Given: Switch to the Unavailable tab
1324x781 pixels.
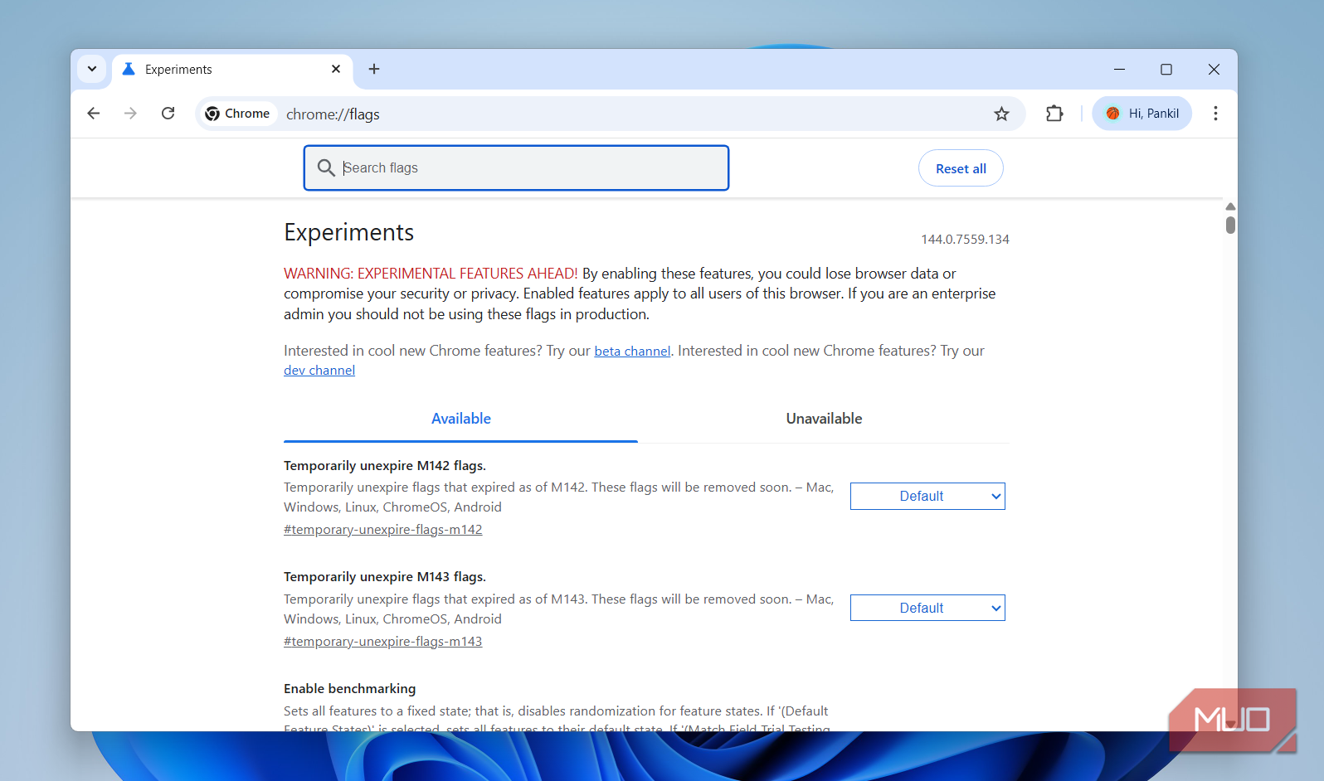Looking at the screenshot, I should pyautogui.click(x=824, y=419).
